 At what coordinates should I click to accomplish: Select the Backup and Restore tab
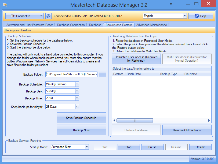119,25
